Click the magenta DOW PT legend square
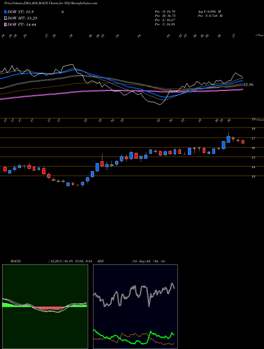The width and height of the screenshot is (264, 349). (6, 24)
